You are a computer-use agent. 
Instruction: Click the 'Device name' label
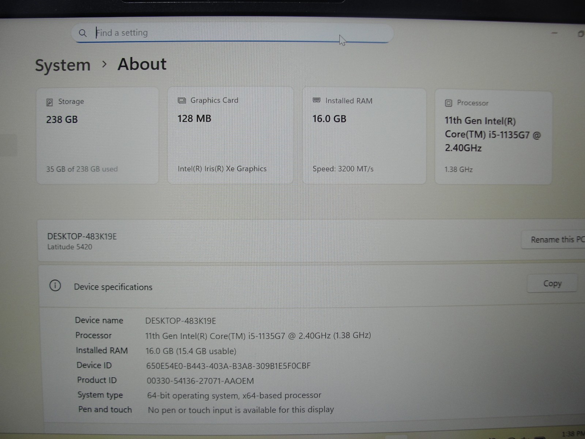[99, 320]
